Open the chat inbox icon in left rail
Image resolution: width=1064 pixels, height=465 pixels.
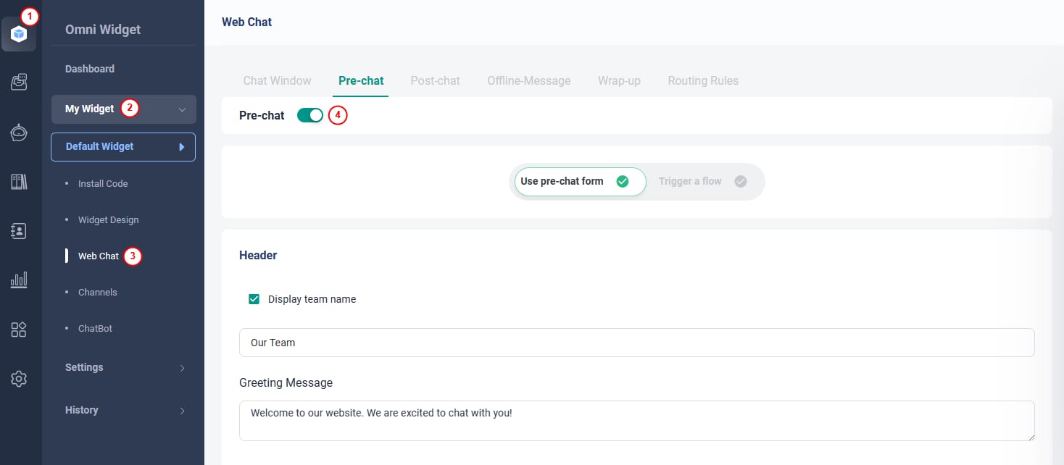19,83
